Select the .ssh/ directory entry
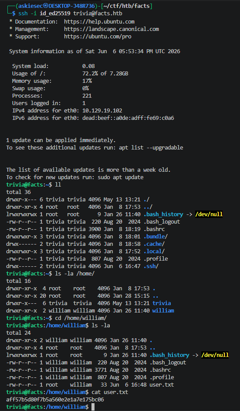The height and width of the screenshot is (411, 240). [x=151, y=266]
